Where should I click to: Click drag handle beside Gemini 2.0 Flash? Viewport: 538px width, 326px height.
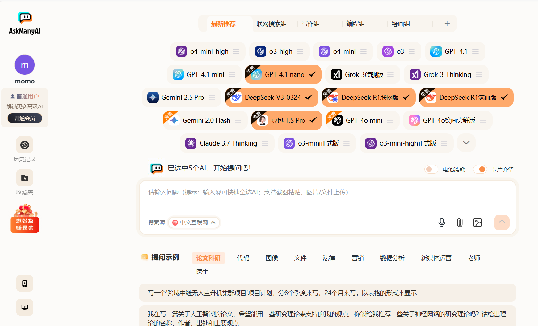(238, 120)
